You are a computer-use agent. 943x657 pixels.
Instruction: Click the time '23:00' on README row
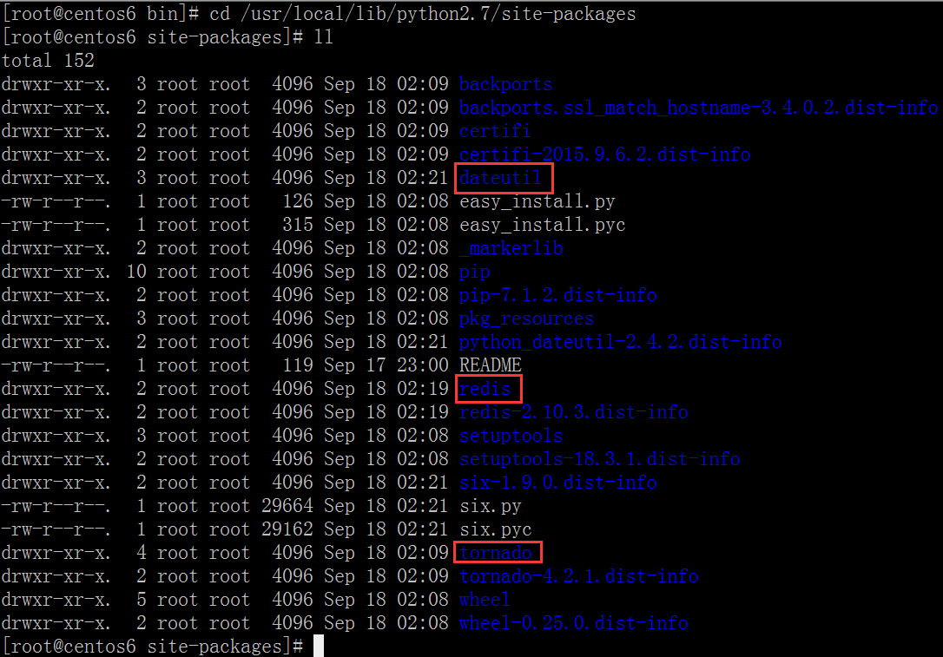coord(423,365)
